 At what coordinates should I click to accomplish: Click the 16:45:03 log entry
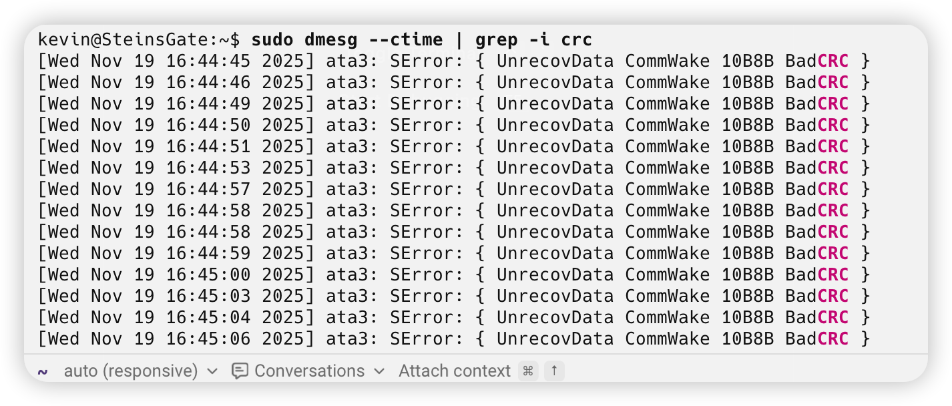(454, 296)
